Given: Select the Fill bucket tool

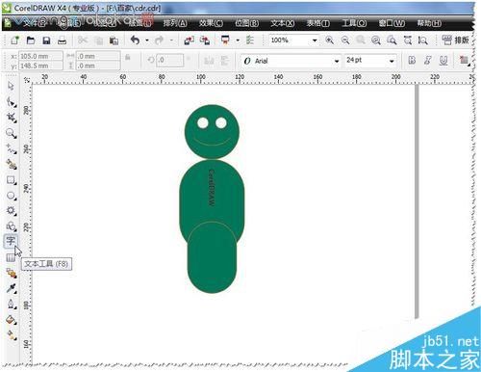Looking at the screenshot, I should pyautogui.click(x=12, y=320).
